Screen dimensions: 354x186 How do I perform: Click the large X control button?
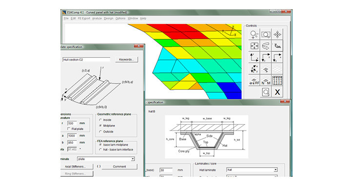[277, 92]
